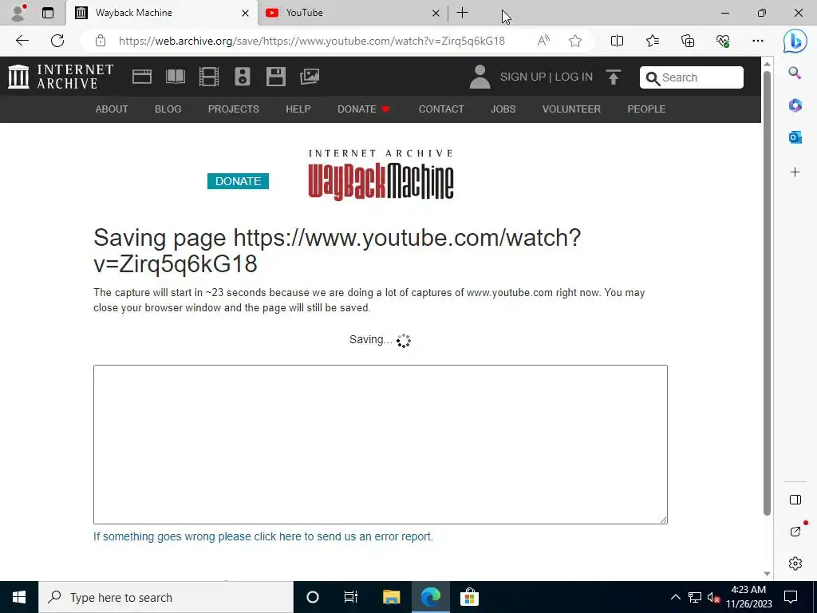Open the VOLUNTEER menu item
The height and width of the screenshot is (613, 817).
tap(571, 109)
